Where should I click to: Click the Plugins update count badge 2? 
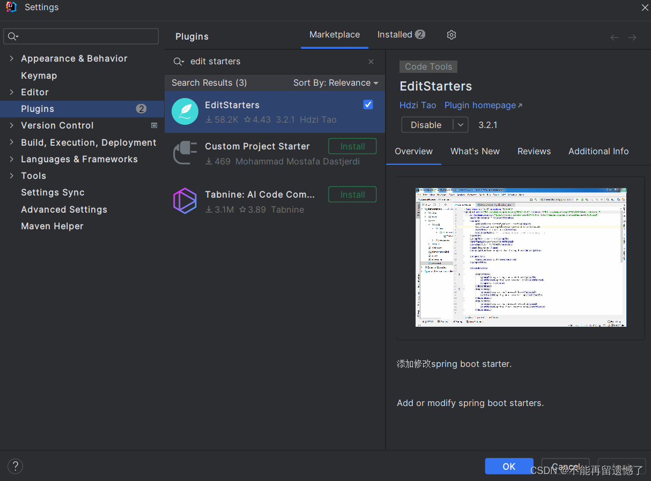click(141, 109)
